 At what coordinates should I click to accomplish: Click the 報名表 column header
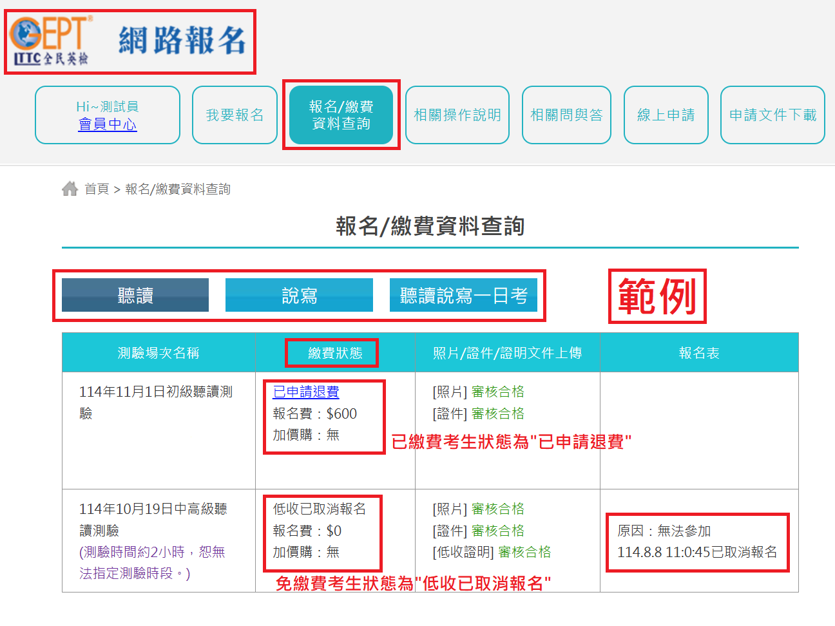pyautogui.click(x=699, y=353)
